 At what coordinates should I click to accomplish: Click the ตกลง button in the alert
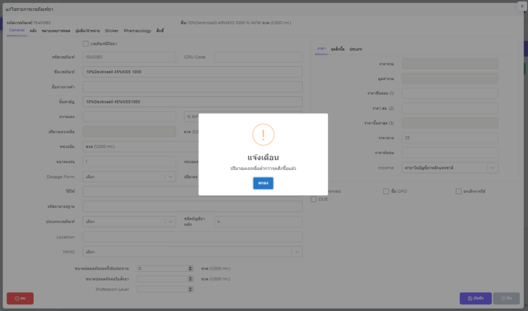point(263,183)
